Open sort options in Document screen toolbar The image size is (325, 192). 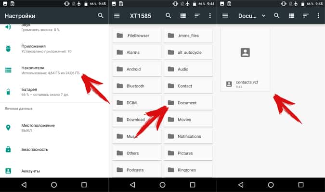(x=306, y=16)
